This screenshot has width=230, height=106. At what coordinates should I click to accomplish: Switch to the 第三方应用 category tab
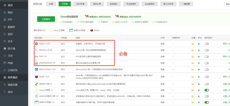(168, 4)
